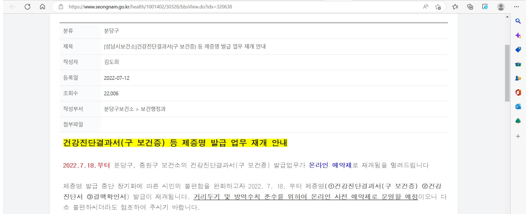Open Settings and more ellipsis menu
This screenshot has width=526, height=214.
tap(516, 7)
